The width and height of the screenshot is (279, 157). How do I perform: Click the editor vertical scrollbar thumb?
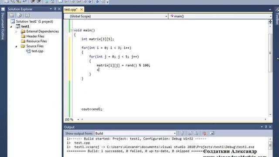pos(270,53)
